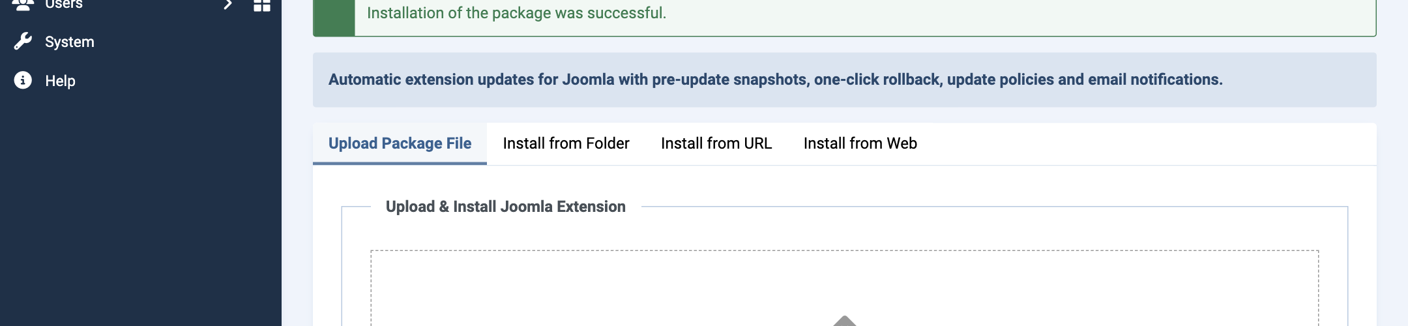Click the Upload & Install Joomla Extension legend
Image resolution: width=1408 pixels, height=326 pixels.
506,207
